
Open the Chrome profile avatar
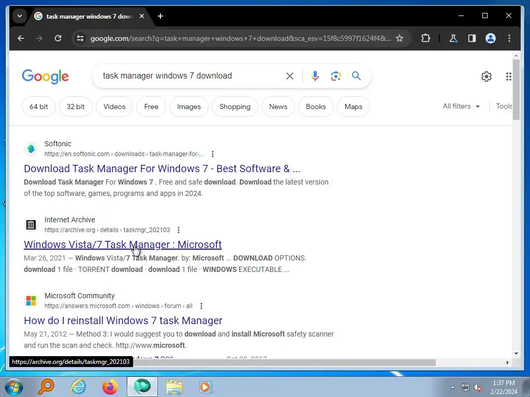(491, 38)
